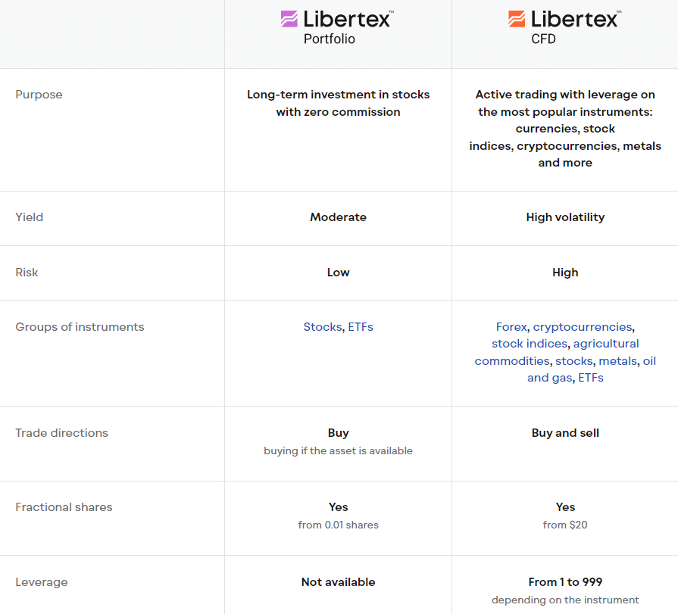Click the metals link
Image resolution: width=678 pixels, height=614 pixels.
tap(618, 361)
